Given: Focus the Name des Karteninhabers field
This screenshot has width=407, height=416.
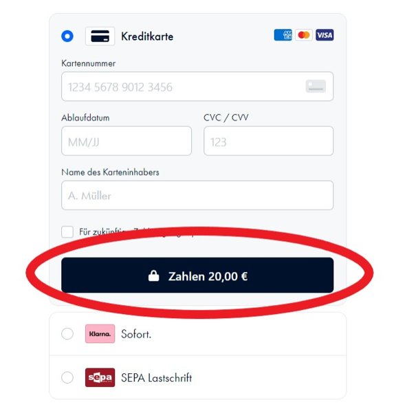Looking at the screenshot, I should (x=197, y=196).
